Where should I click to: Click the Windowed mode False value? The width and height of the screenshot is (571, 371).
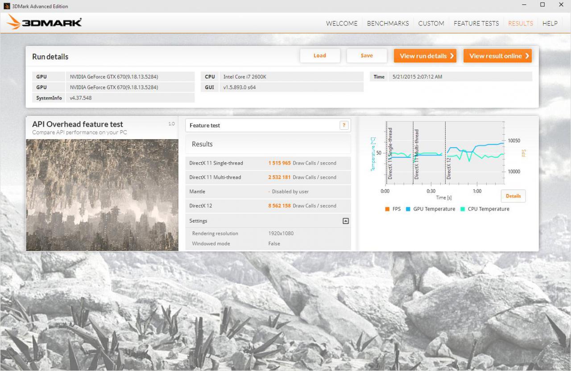[x=274, y=244]
